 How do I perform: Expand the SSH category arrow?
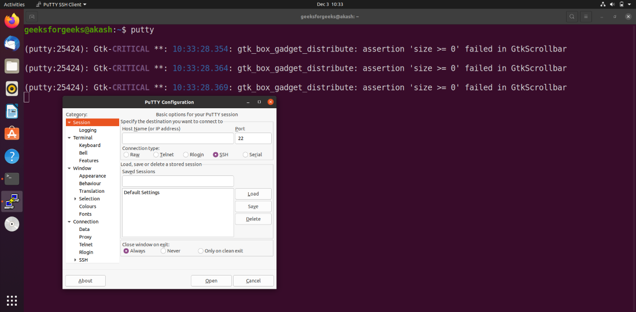(75, 259)
